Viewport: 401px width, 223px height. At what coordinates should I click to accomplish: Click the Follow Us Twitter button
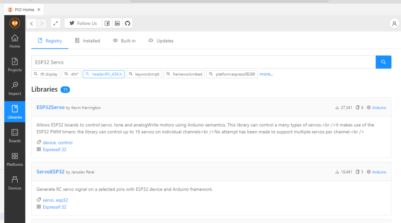[x=83, y=23]
